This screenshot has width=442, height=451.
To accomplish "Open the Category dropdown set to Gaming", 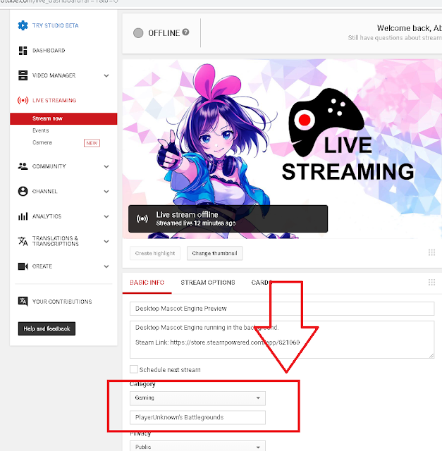I will click(197, 398).
